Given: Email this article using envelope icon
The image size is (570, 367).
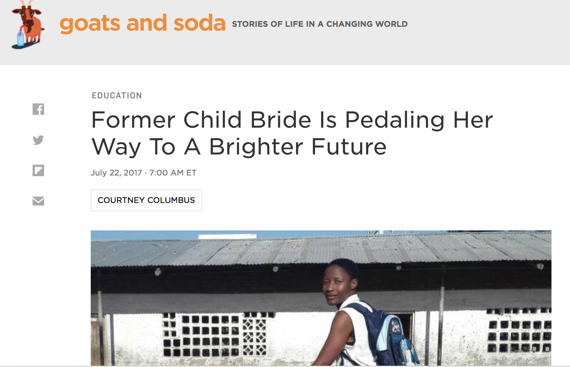Looking at the screenshot, I should [x=38, y=201].
